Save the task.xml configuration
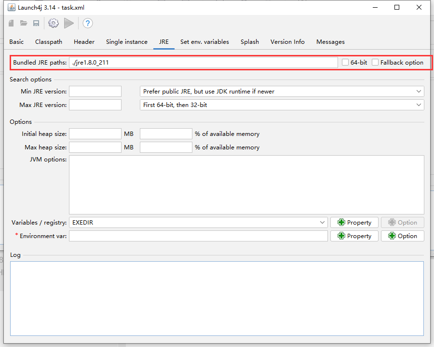This screenshot has width=434, height=347. tap(36, 23)
